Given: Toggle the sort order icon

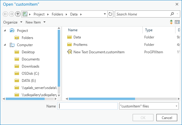Looking at the screenshot, I should [171, 22].
